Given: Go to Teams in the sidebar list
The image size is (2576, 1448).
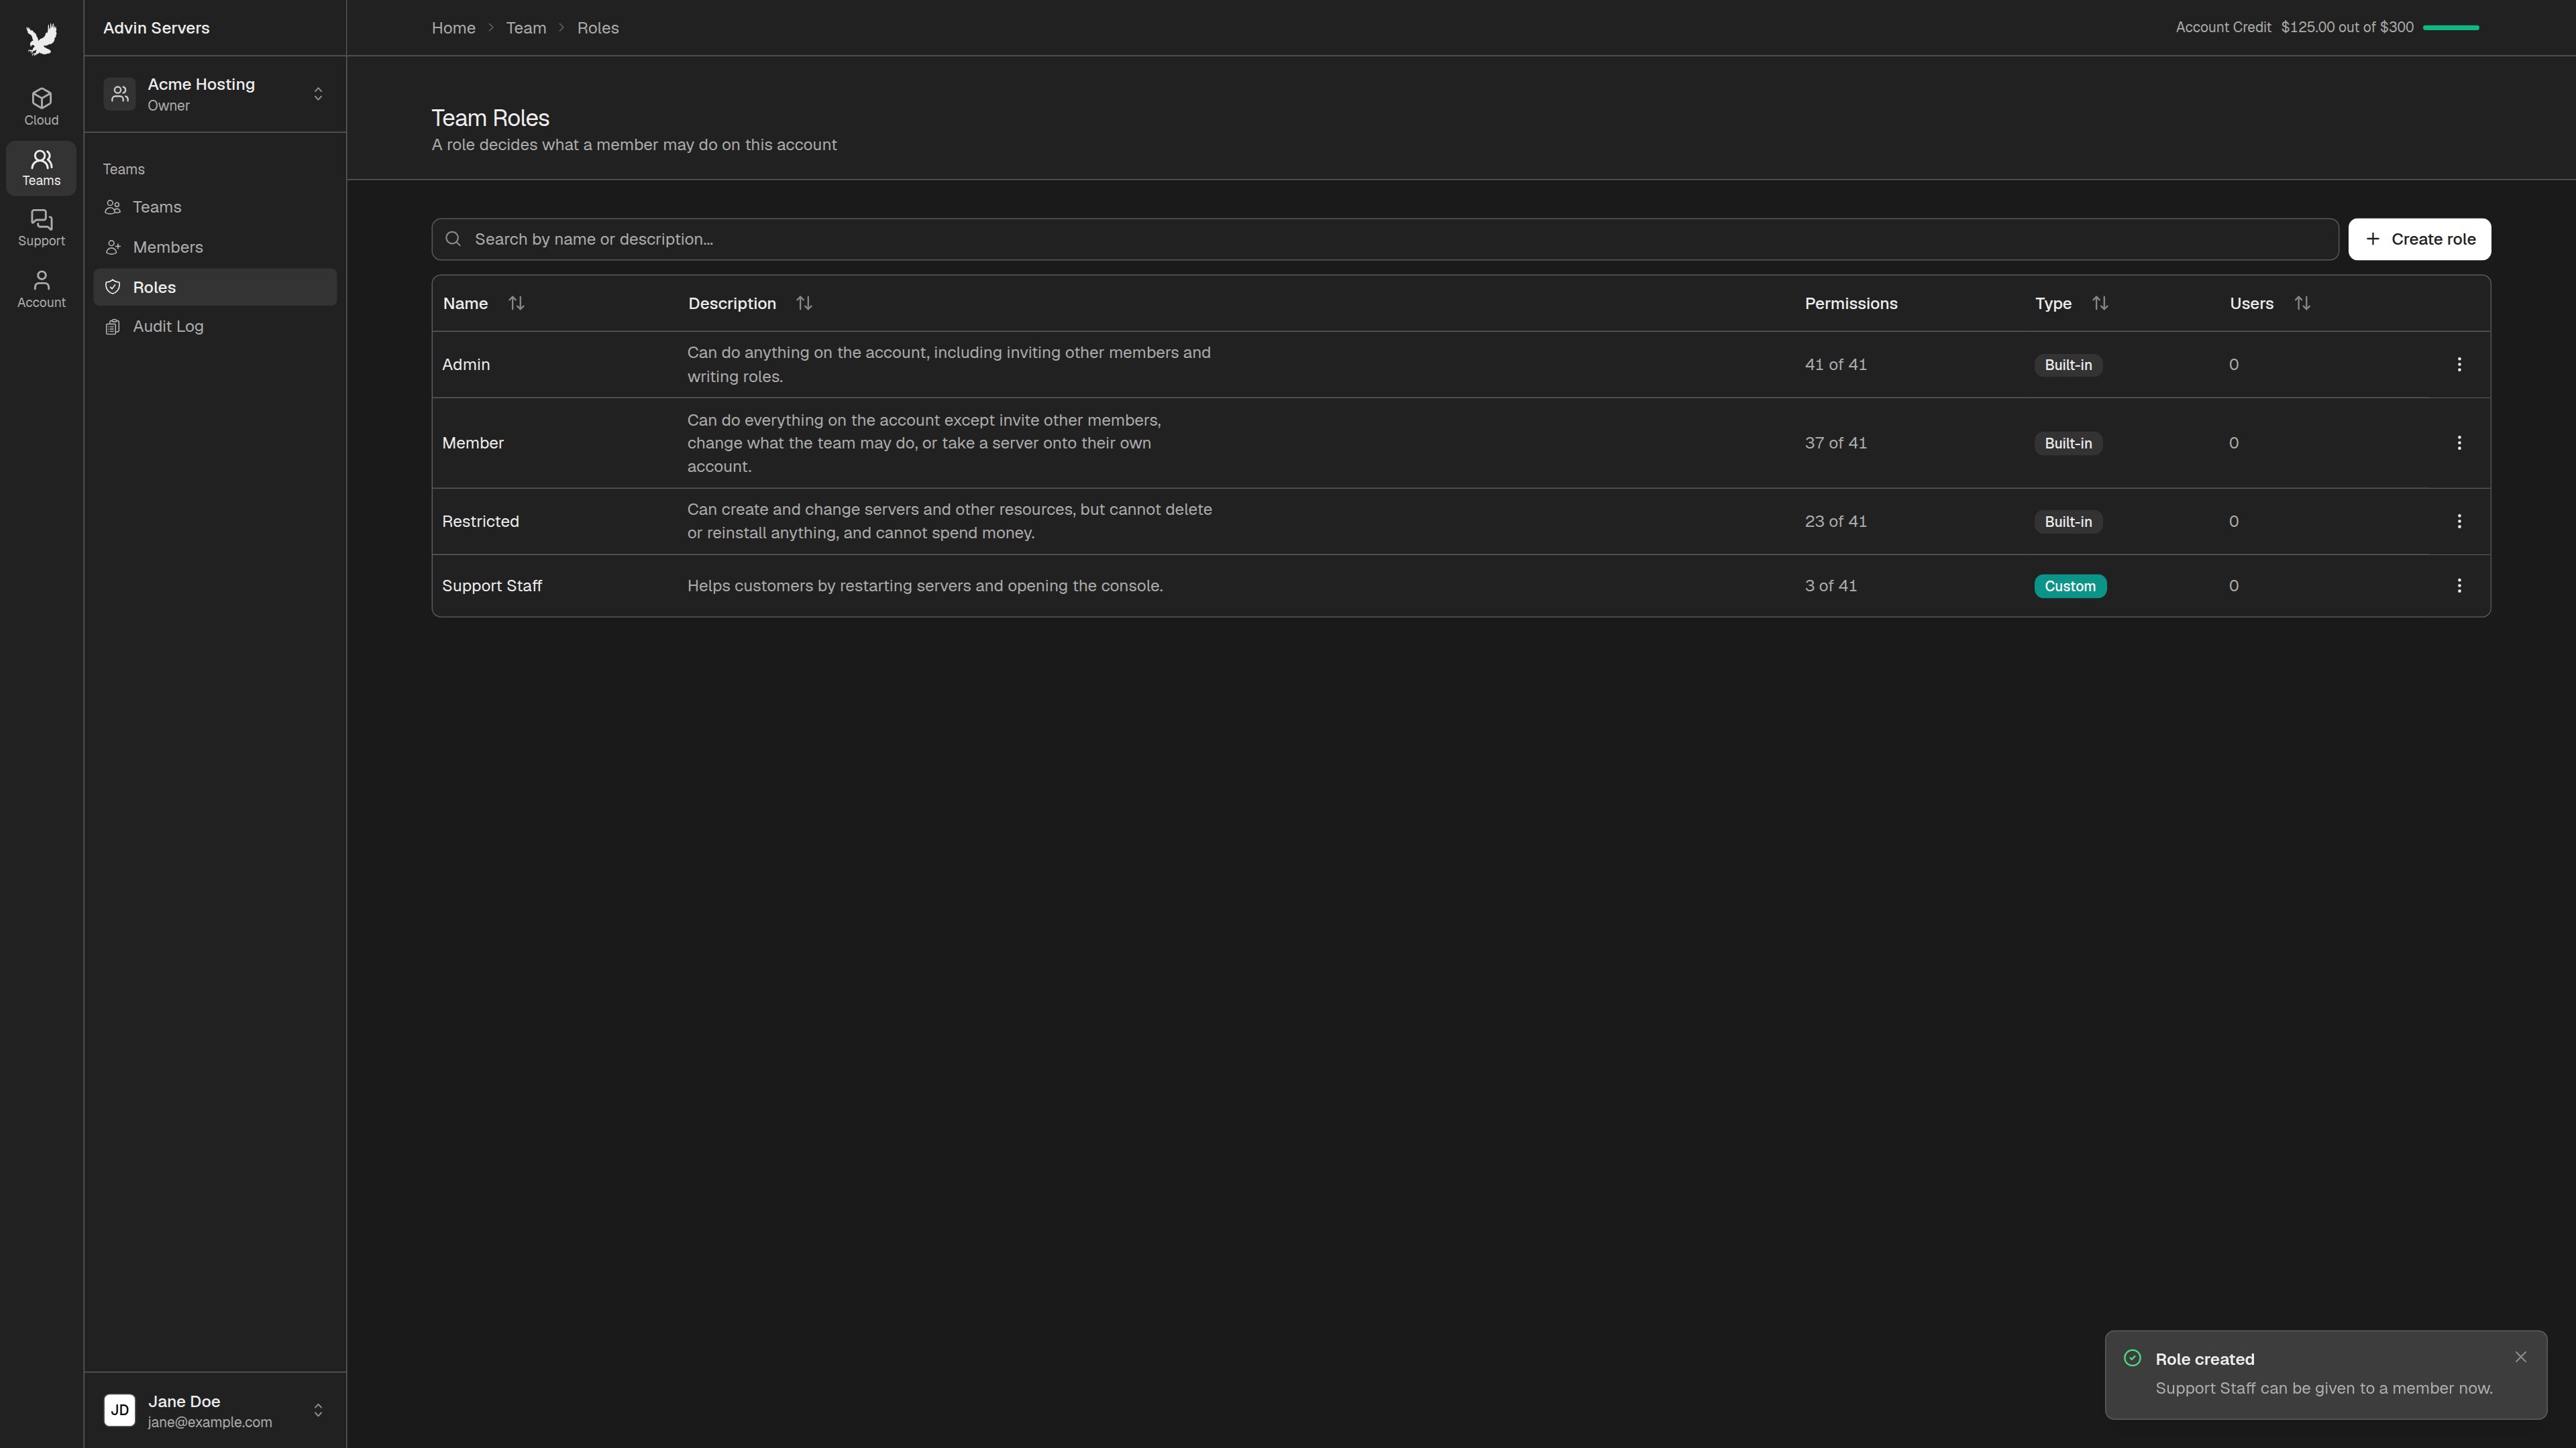Looking at the screenshot, I should click(x=215, y=207).
